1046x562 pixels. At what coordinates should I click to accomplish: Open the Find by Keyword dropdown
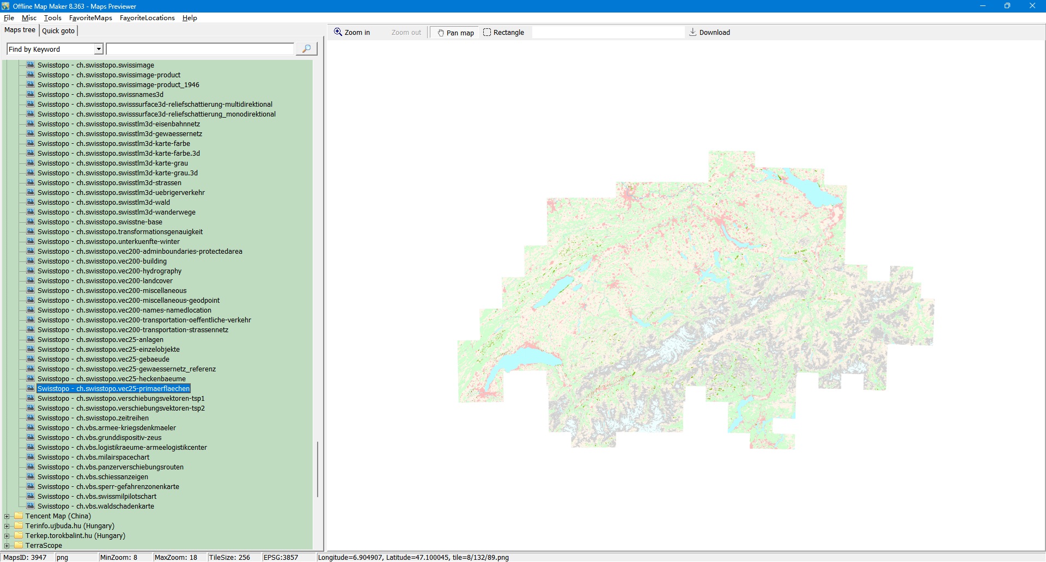99,49
